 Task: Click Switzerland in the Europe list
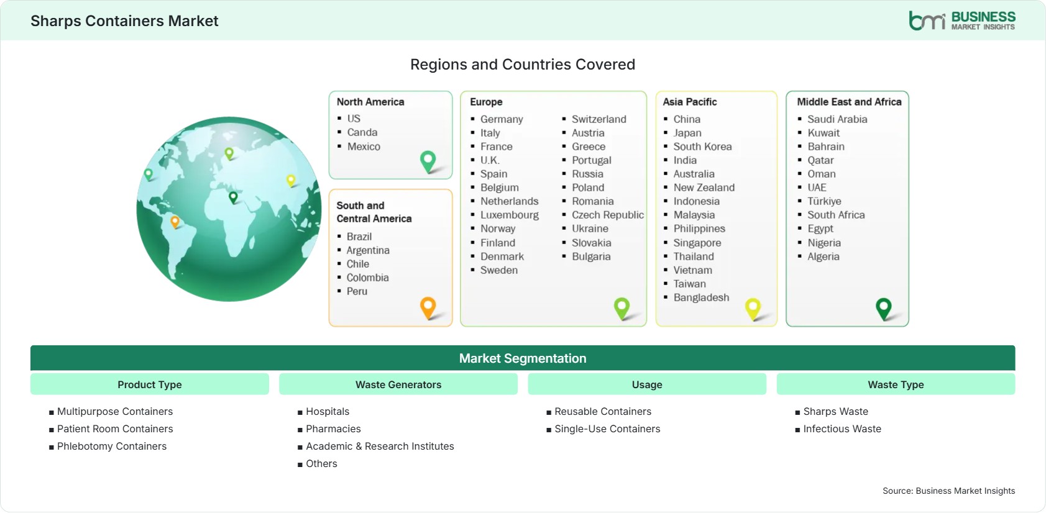pyautogui.click(x=599, y=119)
